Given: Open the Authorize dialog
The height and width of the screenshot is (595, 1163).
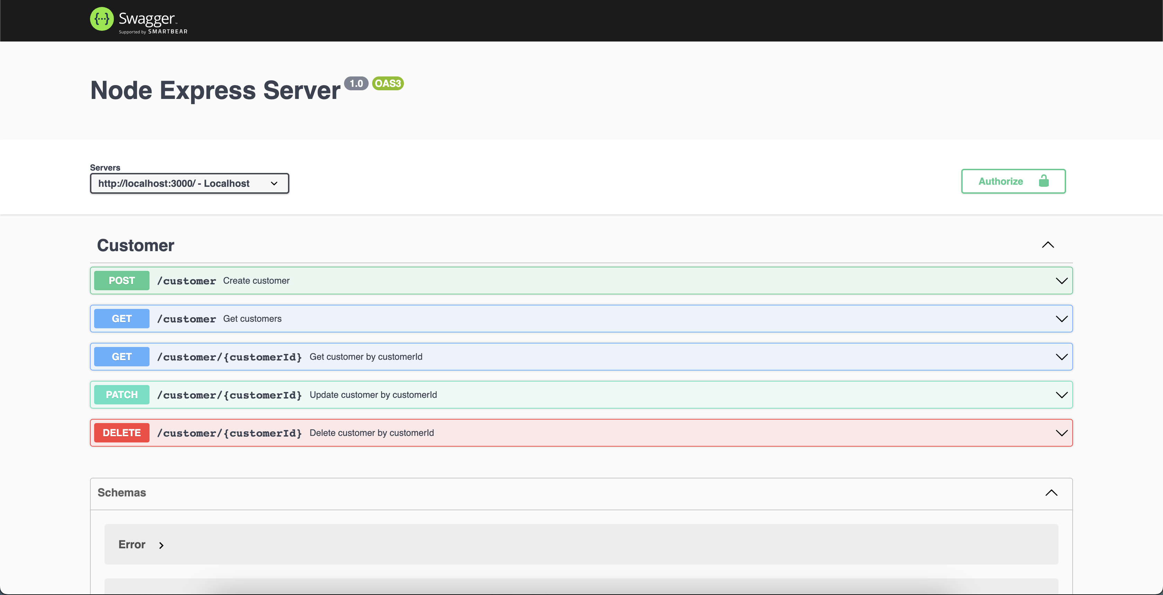Looking at the screenshot, I should pos(1013,181).
